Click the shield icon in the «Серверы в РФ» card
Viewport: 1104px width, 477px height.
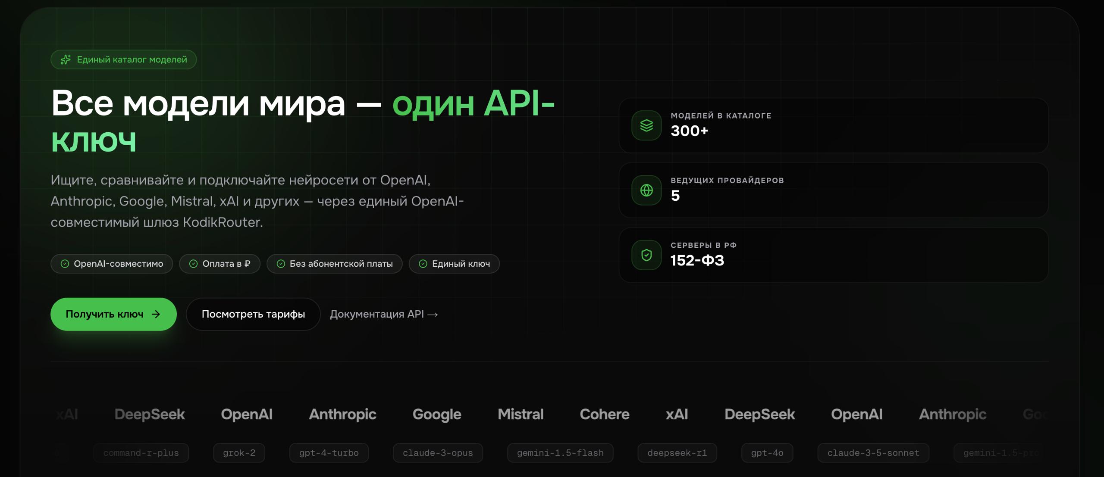point(646,255)
